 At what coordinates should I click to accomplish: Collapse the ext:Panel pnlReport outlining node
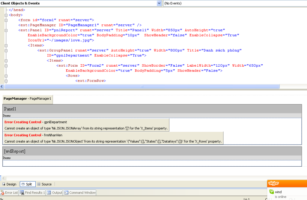tap(6, 30)
